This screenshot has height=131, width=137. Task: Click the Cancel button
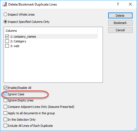[120, 30]
